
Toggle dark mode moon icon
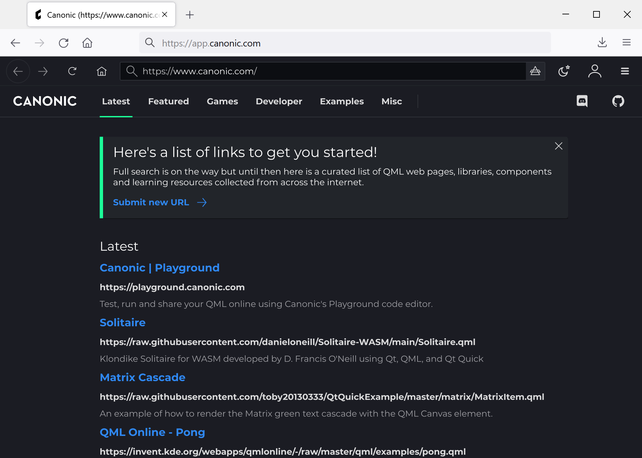tap(564, 71)
